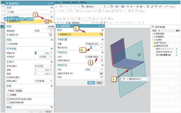Enable the 斜接角 checkbox
181x113 pixels.
9,95
